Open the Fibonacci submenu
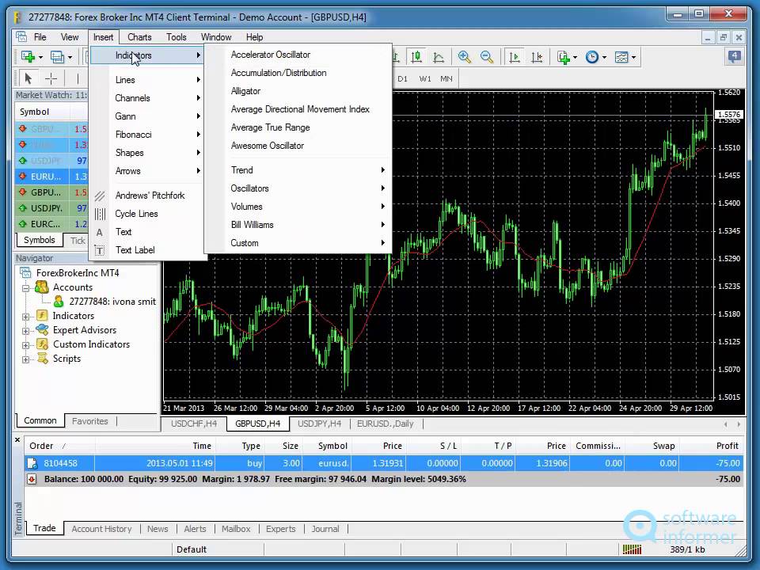 tap(148, 135)
